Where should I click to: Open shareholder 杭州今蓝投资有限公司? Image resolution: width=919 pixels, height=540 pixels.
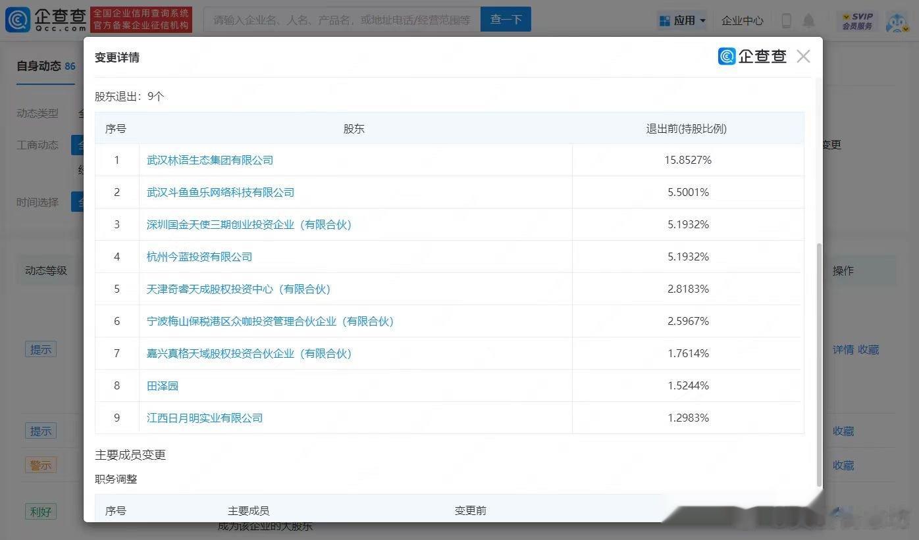pos(199,257)
